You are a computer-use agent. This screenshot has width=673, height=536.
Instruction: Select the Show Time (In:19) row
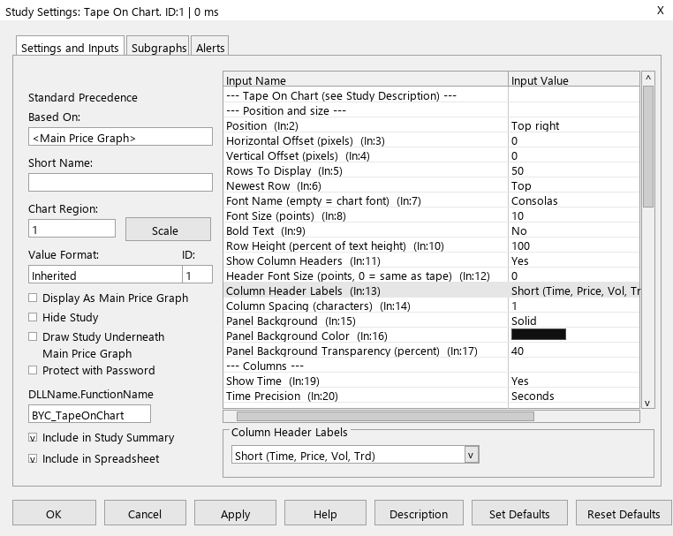pyautogui.click(x=431, y=381)
